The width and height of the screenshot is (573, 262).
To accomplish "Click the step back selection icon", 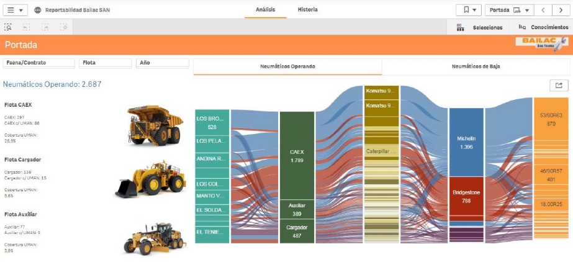I will pyautogui.click(x=27, y=27).
